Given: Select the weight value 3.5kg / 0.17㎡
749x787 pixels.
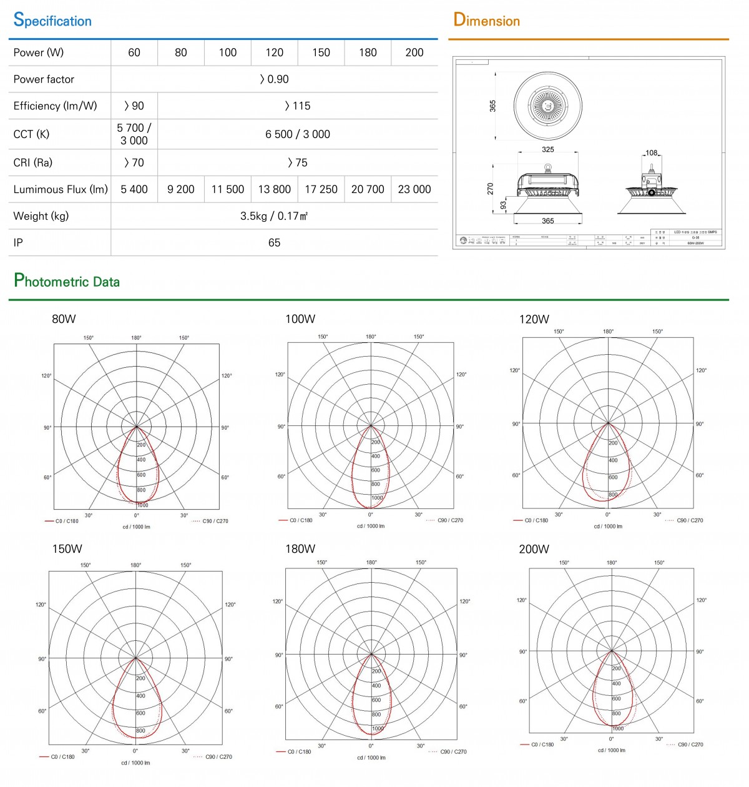Looking at the screenshot, I should (x=274, y=216).
